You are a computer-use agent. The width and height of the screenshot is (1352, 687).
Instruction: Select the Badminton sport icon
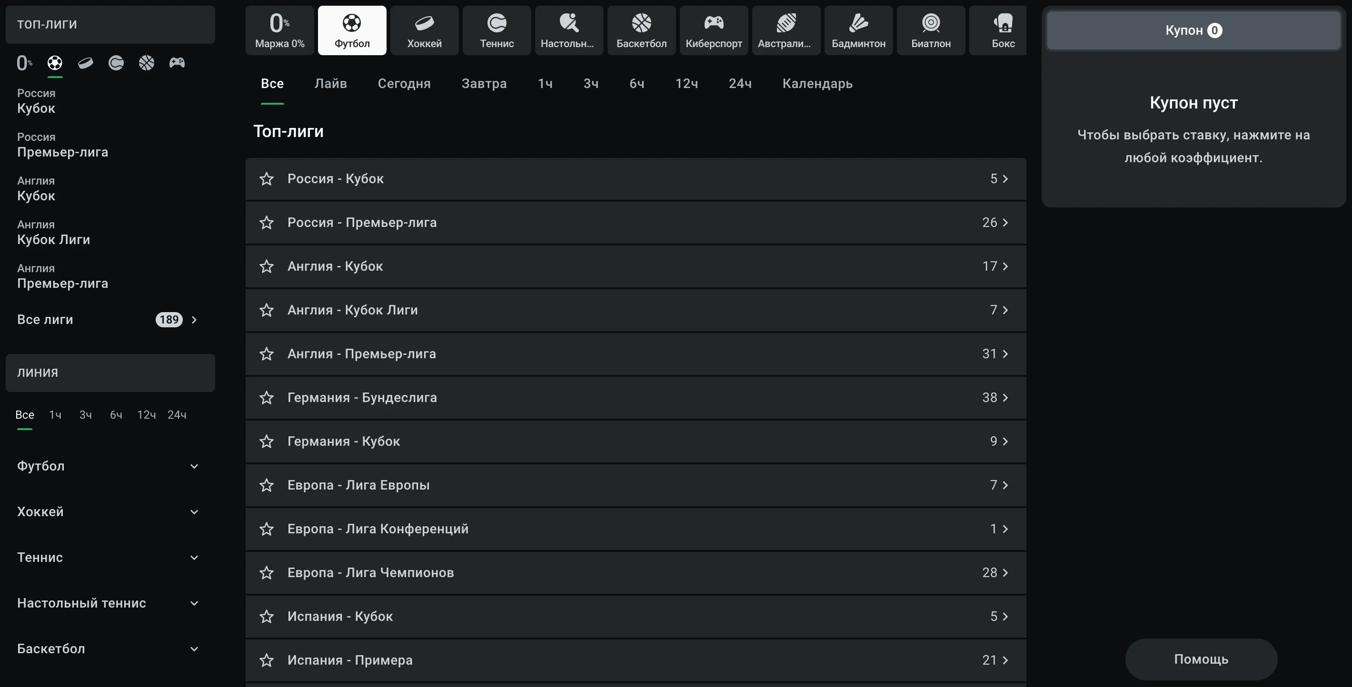(x=858, y=30)
